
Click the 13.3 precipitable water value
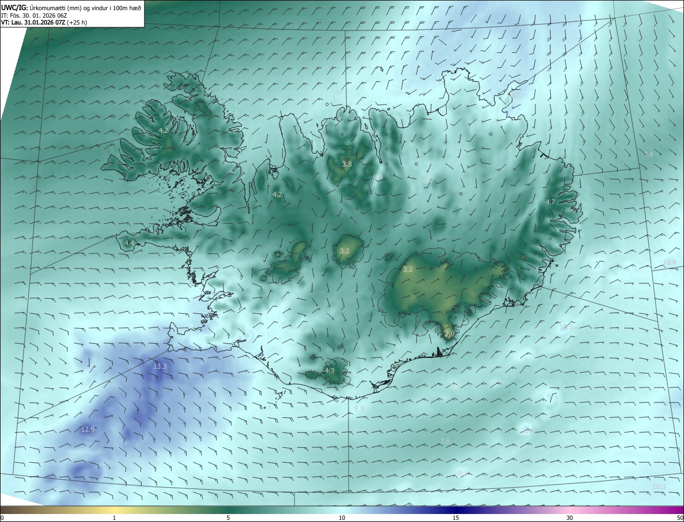tap(160, 366)
